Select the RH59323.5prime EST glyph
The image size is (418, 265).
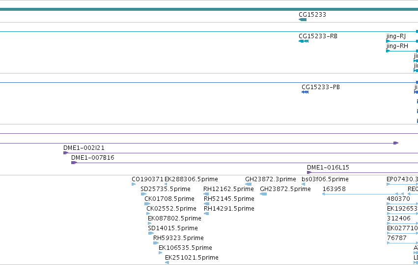[156, 243]
